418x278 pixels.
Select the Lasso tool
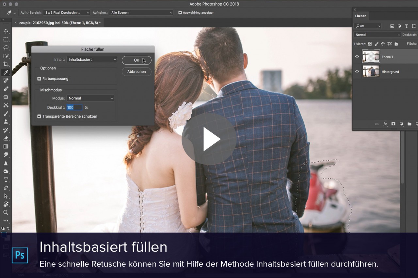point(6,48)
